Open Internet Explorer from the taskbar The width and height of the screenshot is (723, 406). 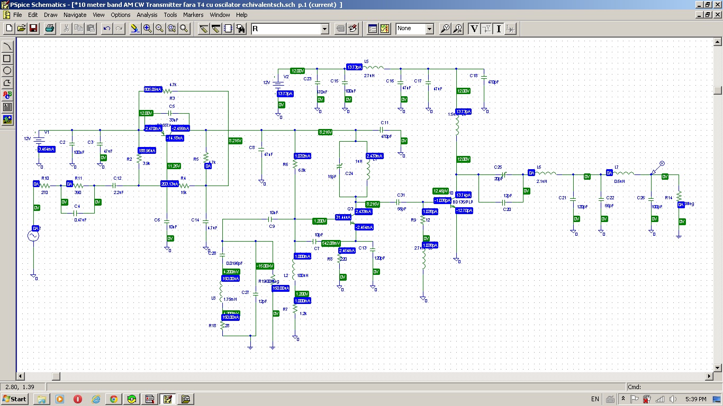(96, 399)
